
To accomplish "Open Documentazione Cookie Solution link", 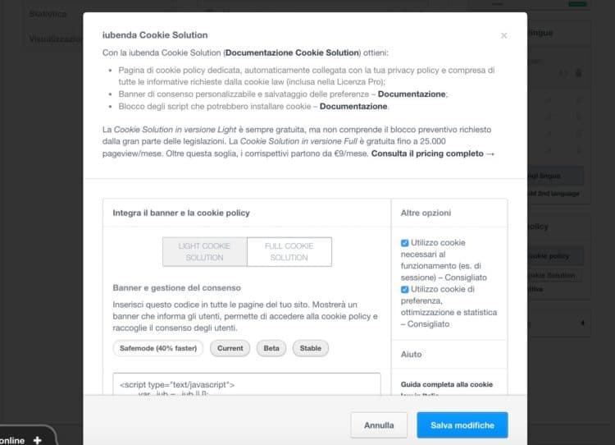I will click(x=292, y=53).
